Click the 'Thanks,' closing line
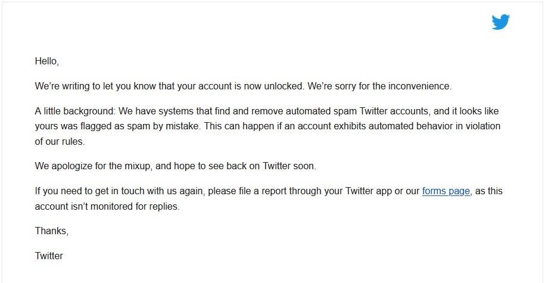The height and width of the screenshot is (283, 545). pos(51,231)
